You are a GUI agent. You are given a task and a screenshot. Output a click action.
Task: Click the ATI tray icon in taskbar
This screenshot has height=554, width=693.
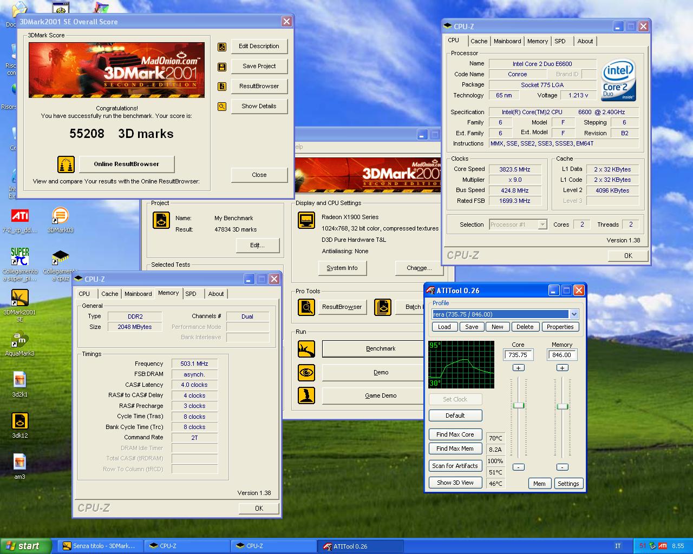click(663, 546)
